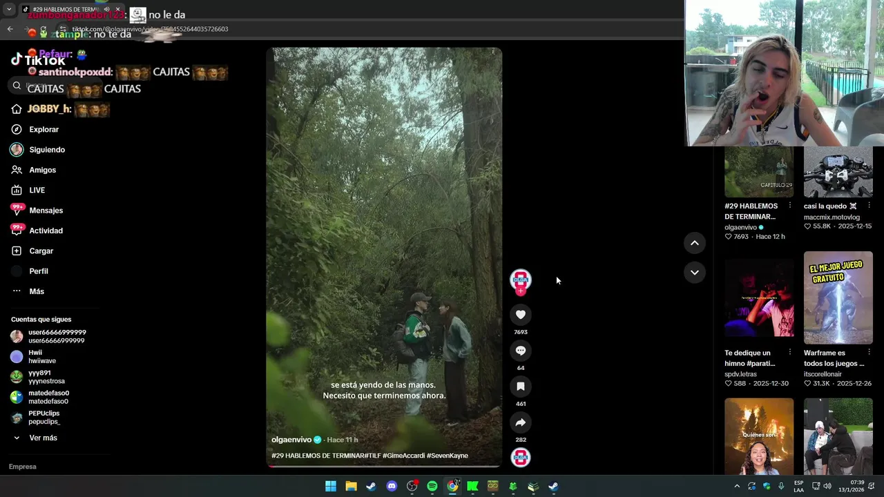
Task: Open the matedefaso0 followed account
Action: point(40,397)
